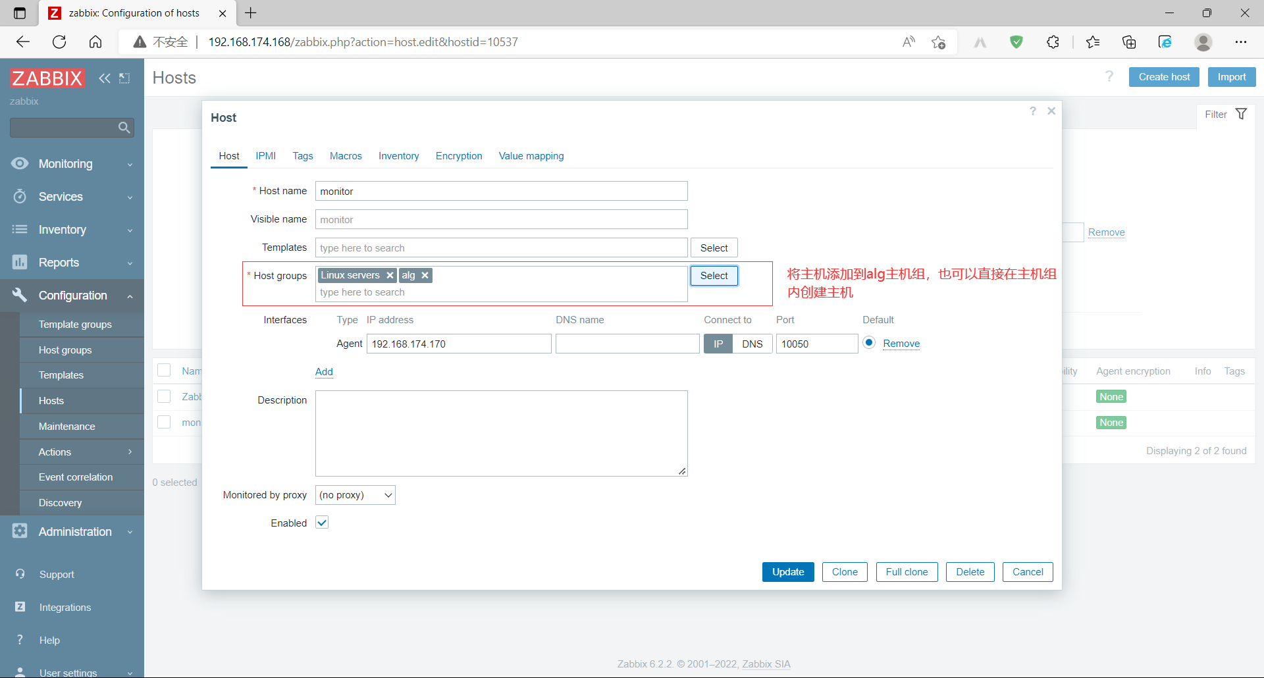
Task: Click the sidebar search magnifier icon
Action: tap(124, 128)
